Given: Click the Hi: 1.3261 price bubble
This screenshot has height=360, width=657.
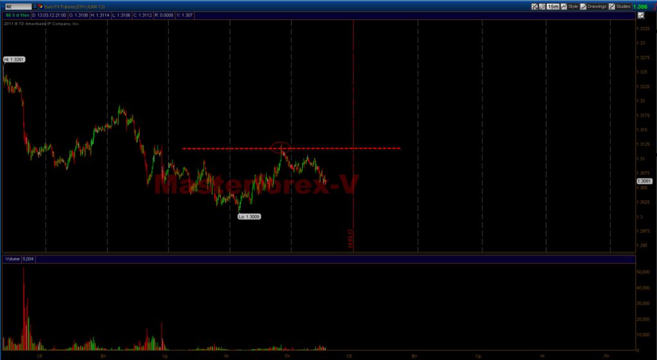Looking at the screenshot, I should 14,60.
